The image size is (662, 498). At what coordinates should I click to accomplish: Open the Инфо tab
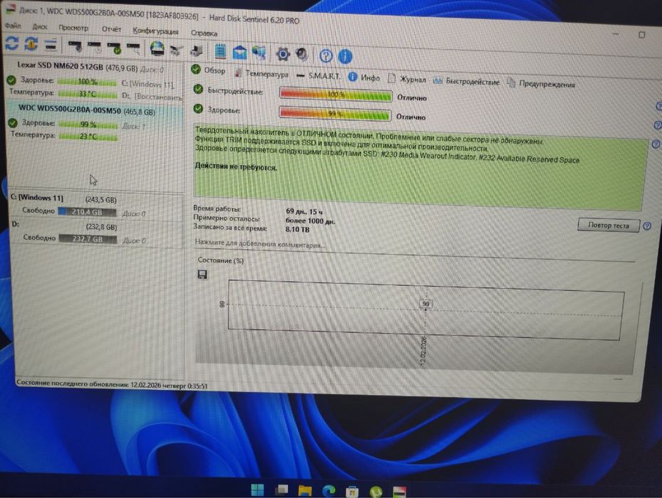[x=364, y=78]
